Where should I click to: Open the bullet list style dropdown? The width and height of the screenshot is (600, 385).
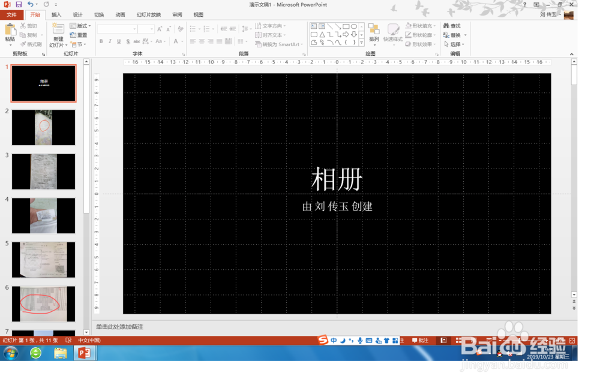[x=200, y=28]
